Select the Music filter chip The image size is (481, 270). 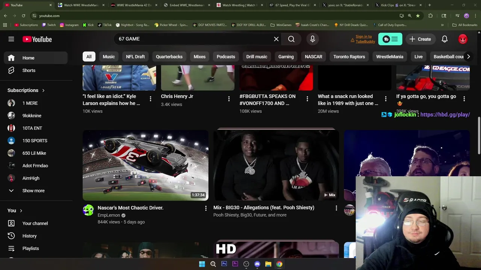(109, 57)
